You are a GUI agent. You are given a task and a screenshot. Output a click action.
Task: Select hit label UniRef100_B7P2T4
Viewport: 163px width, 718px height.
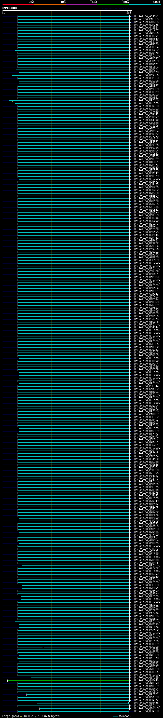146,70
